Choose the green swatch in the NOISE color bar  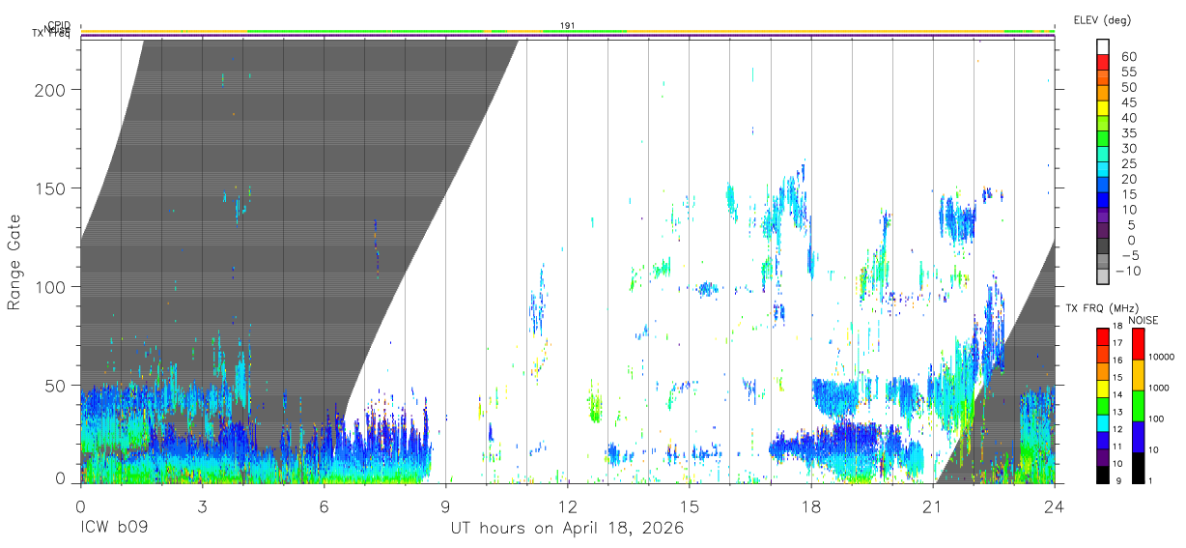coord(1137,405)
